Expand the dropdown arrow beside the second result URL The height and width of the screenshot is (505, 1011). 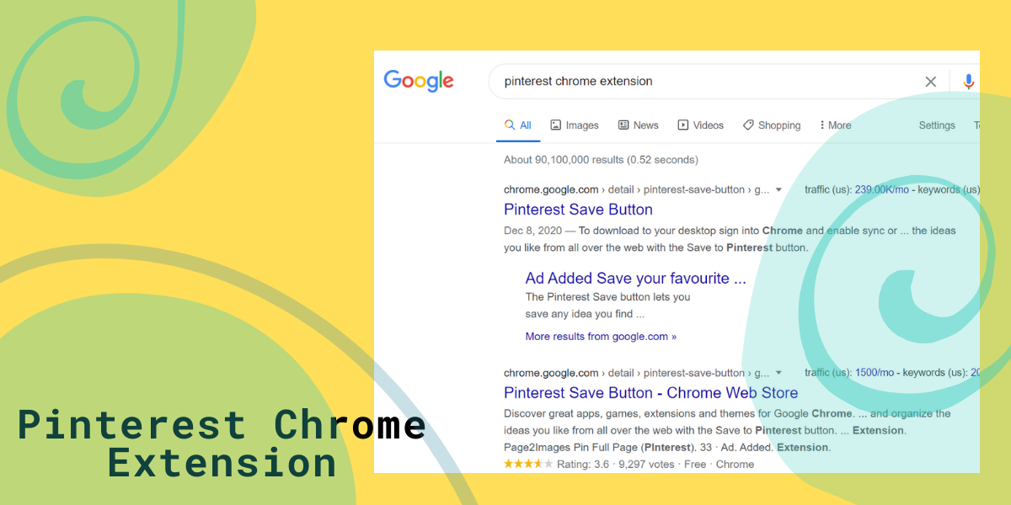779,373
